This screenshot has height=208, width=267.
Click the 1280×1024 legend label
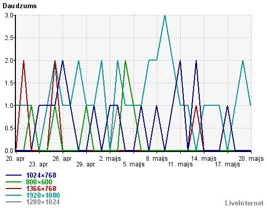point(43,202)
